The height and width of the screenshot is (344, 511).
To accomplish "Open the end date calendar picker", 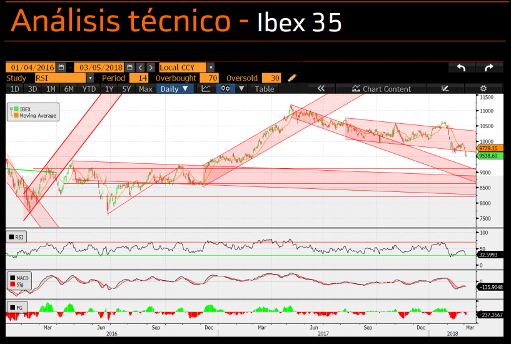I will (129, 68).
